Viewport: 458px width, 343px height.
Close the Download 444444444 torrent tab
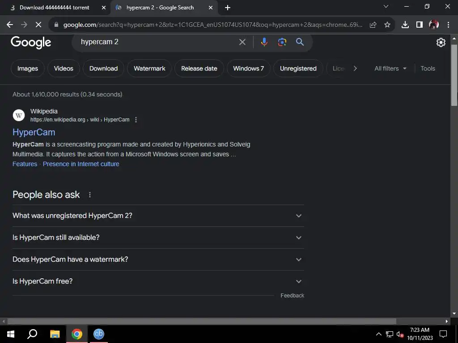104,8
